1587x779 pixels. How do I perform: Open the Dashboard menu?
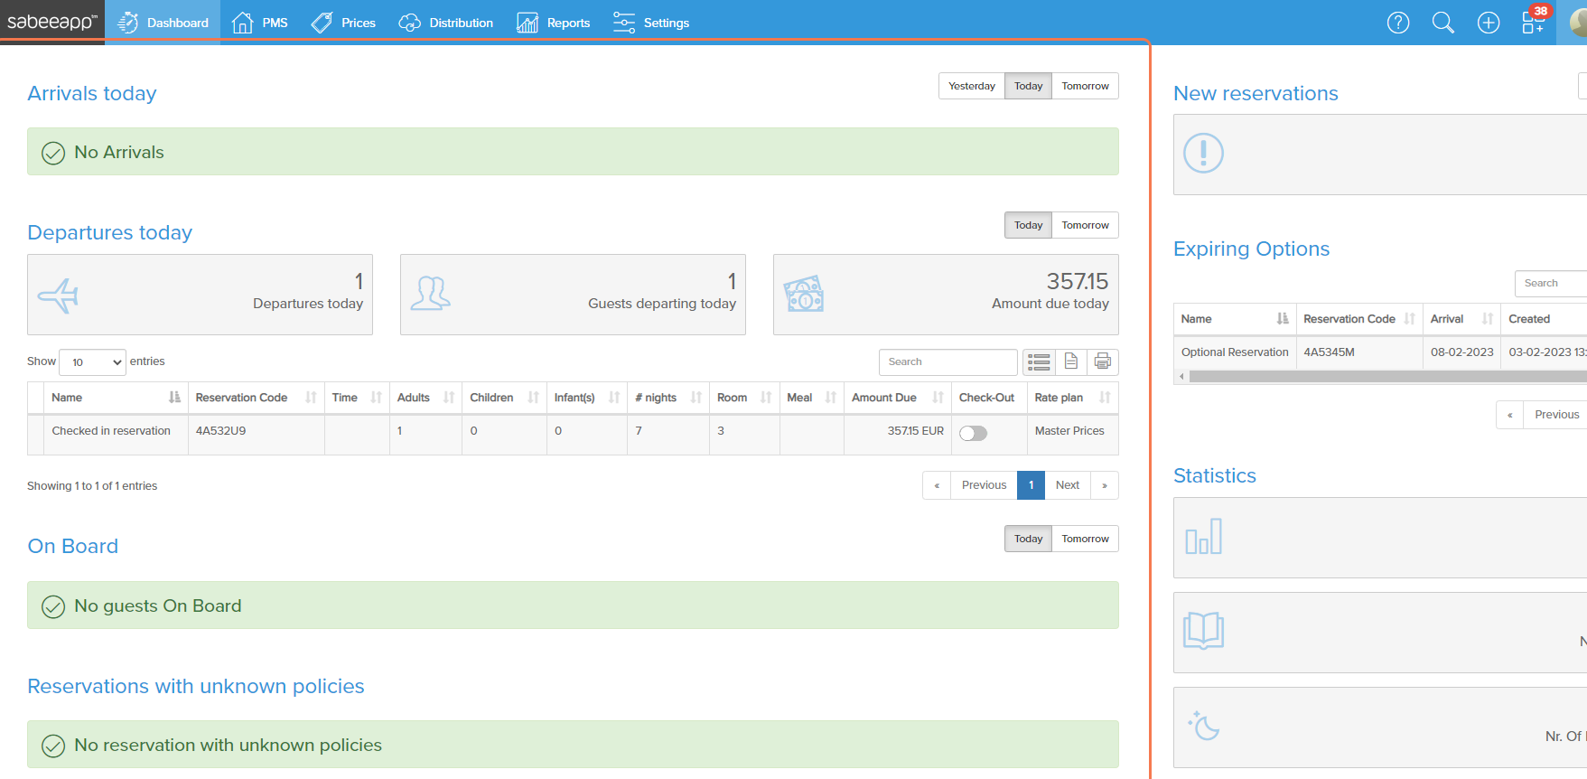(x=163, y=23)
